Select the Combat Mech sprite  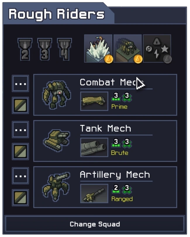pyautogui.click(x=56, y=95)
